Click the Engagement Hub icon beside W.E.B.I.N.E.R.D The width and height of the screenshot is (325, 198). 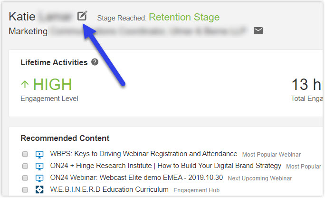click(39, 189)
